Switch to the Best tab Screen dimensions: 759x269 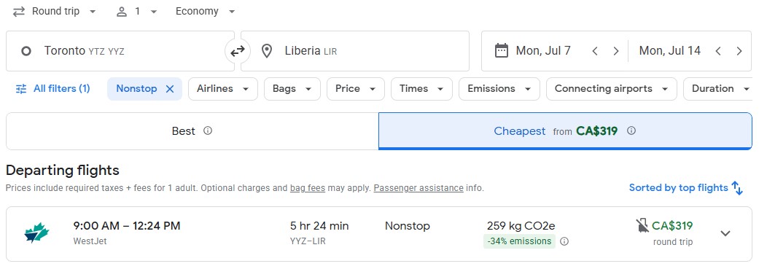192,131
